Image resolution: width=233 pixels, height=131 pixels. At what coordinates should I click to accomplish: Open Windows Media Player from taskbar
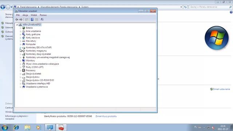pyautogui.click(x=38, y=127)
